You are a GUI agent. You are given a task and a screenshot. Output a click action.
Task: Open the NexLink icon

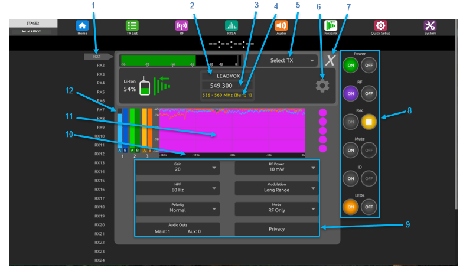click(x=331, y=26)
